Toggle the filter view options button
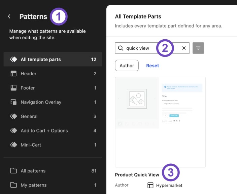Screen dimensions: 237x194 tap(198, 48)
